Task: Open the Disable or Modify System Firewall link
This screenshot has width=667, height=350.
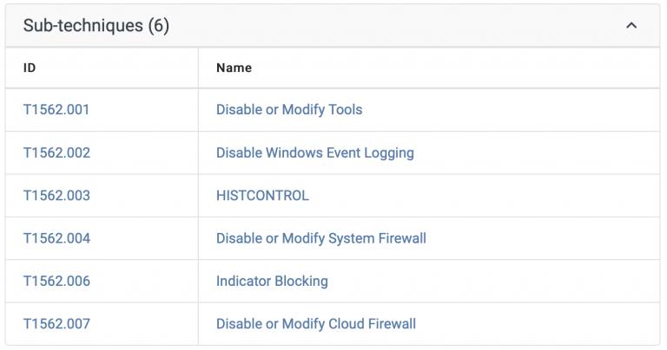Action: [321, 238]
